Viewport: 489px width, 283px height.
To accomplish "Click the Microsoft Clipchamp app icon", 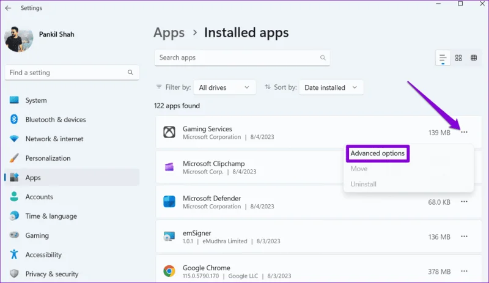I will [x=169, y=167].
